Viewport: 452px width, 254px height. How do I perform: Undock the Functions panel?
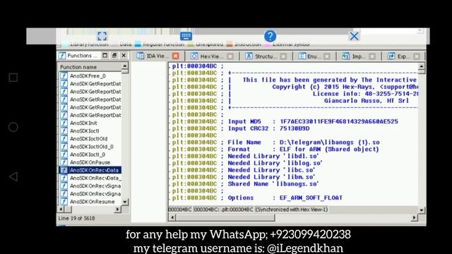[114, 55]
